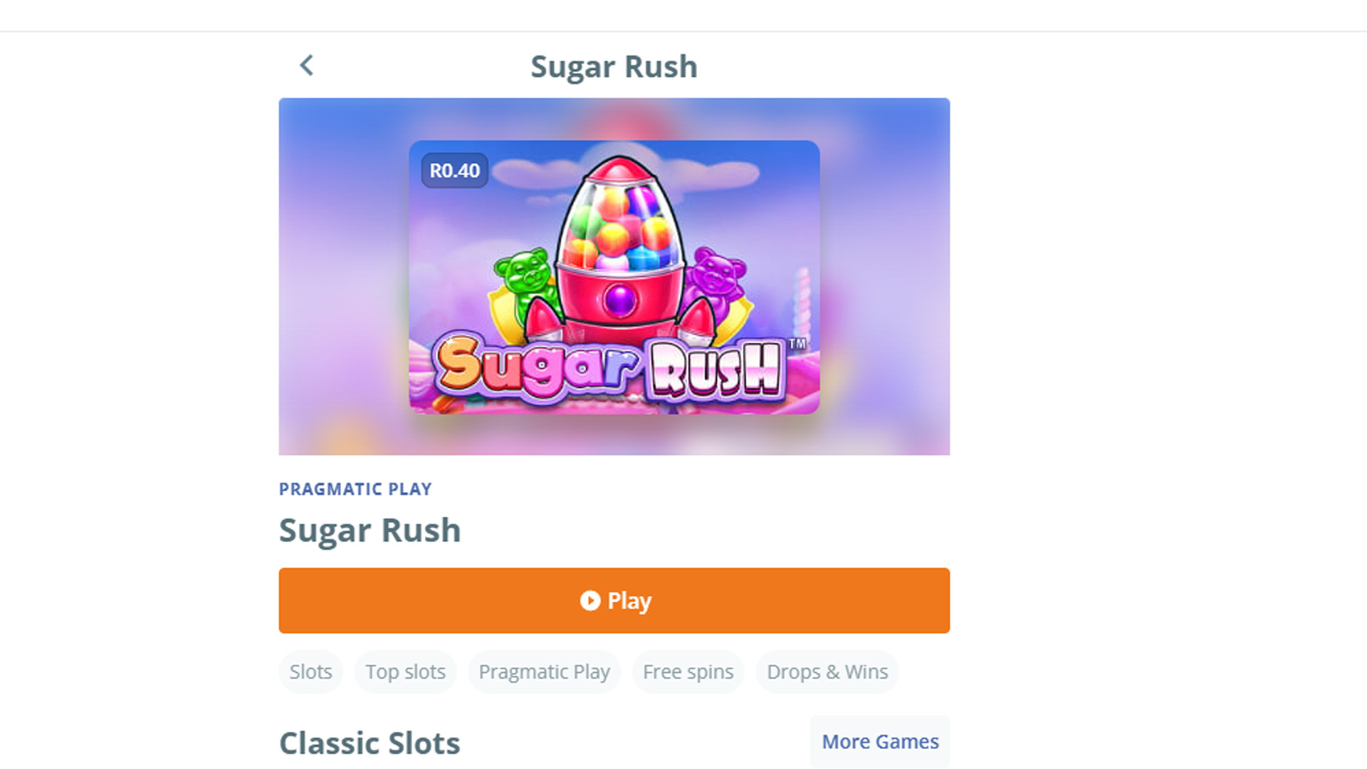This screenshot has width=1367, height=769.
Task: Choose the Free spins tag
Action: (x=688, y=671)
